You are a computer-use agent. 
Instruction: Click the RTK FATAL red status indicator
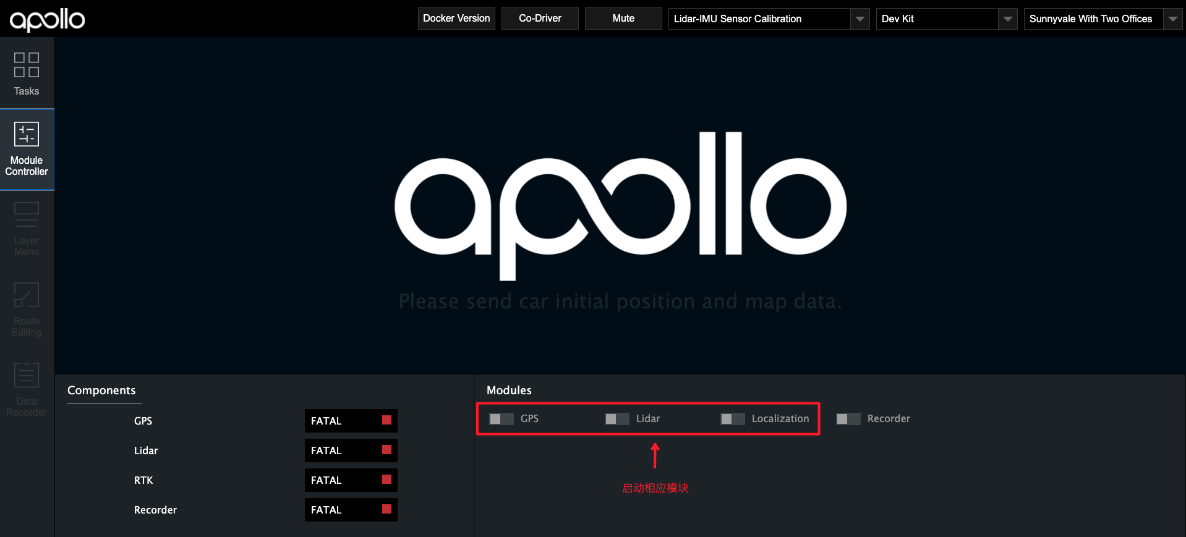[x=386, y=480]
